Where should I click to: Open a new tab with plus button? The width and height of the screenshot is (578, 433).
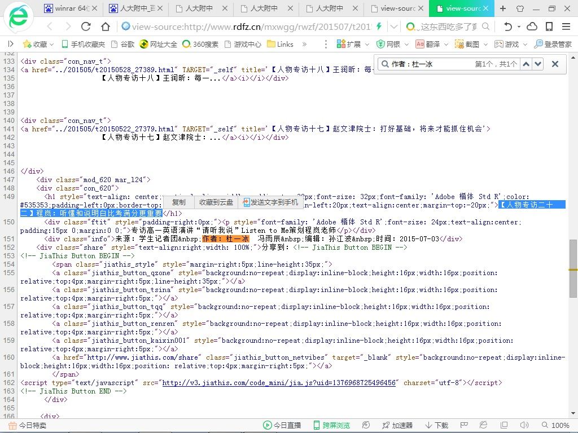[x=503, y=8]
